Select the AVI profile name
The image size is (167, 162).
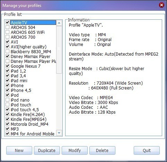coord(14,42)
